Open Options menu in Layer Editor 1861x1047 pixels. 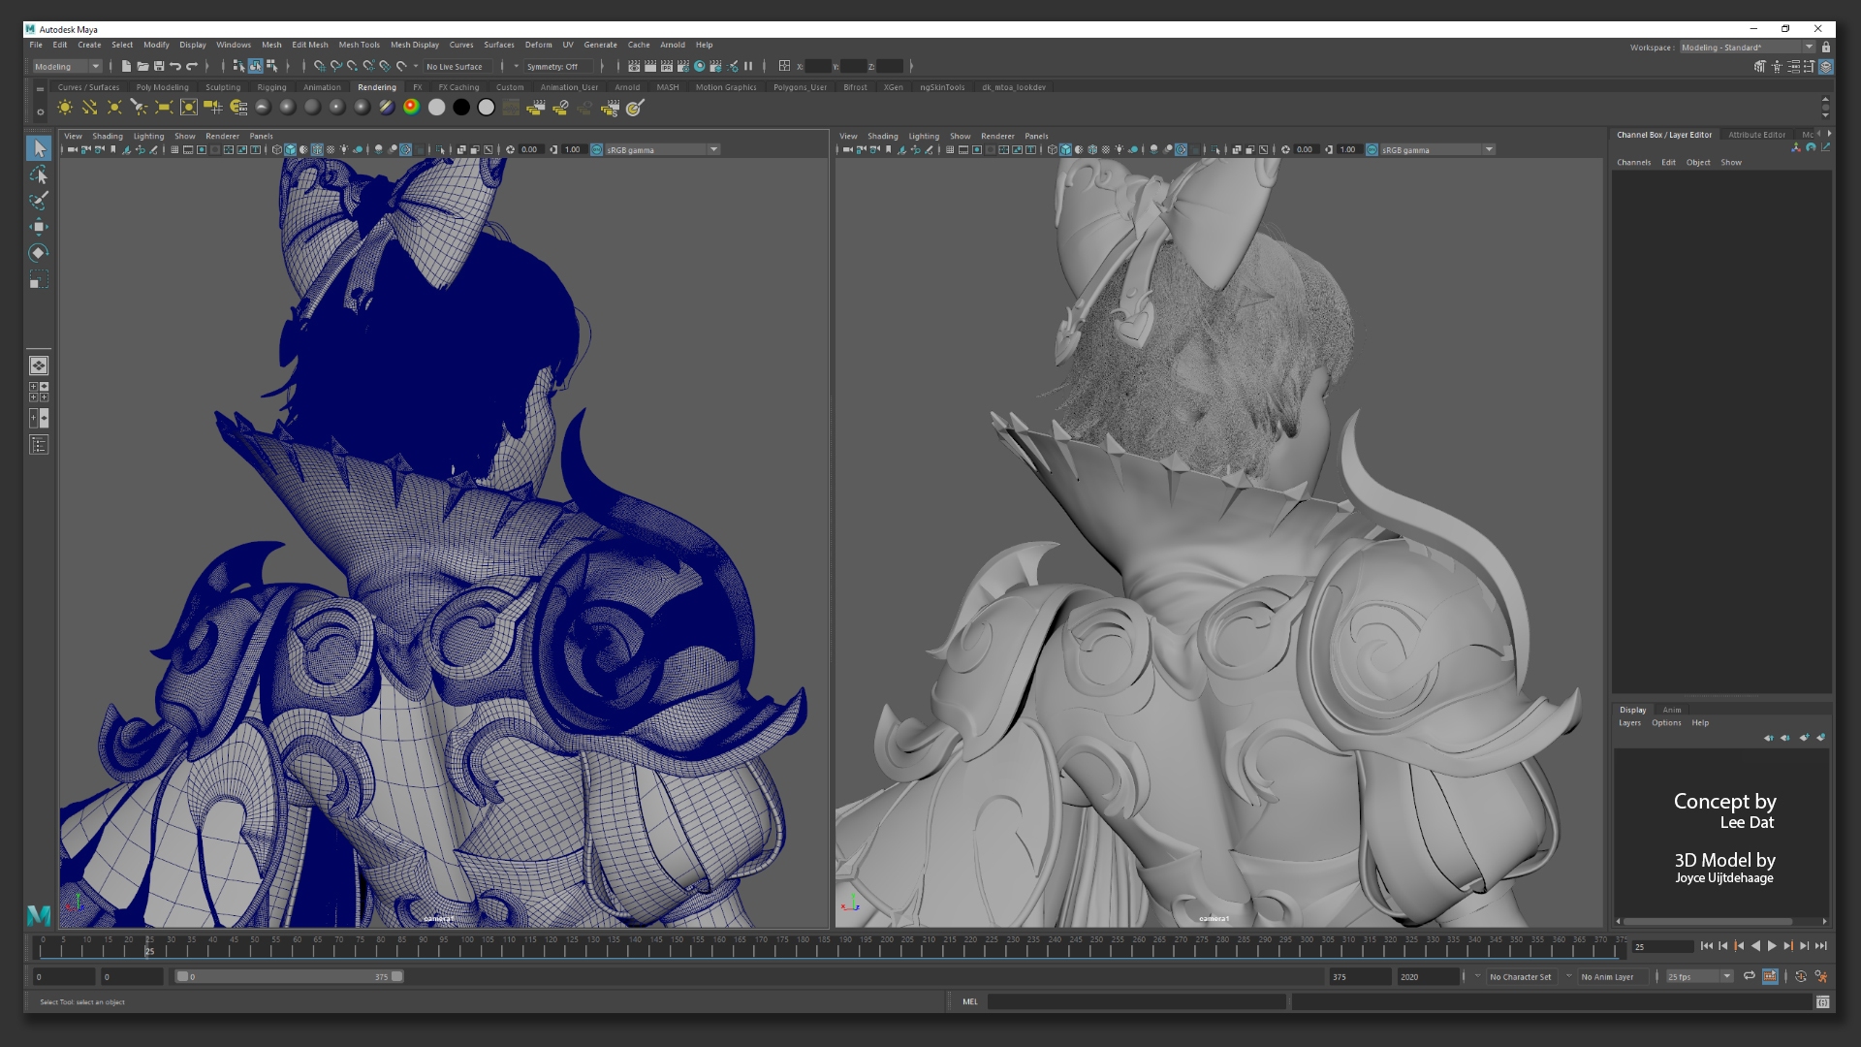(x=1666, y=723)
